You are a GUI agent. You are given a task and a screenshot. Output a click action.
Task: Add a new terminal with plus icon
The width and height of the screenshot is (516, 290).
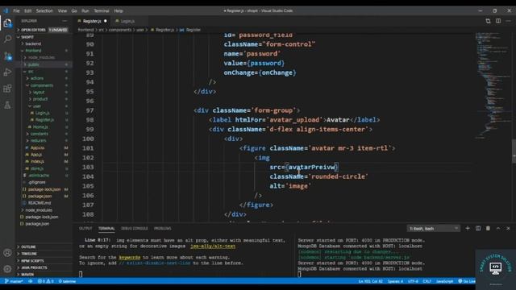[x=468, y=228]
